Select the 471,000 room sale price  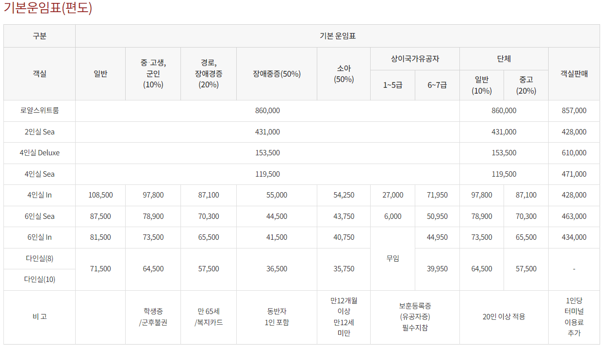pyautogui.click(x=574, y=174)
